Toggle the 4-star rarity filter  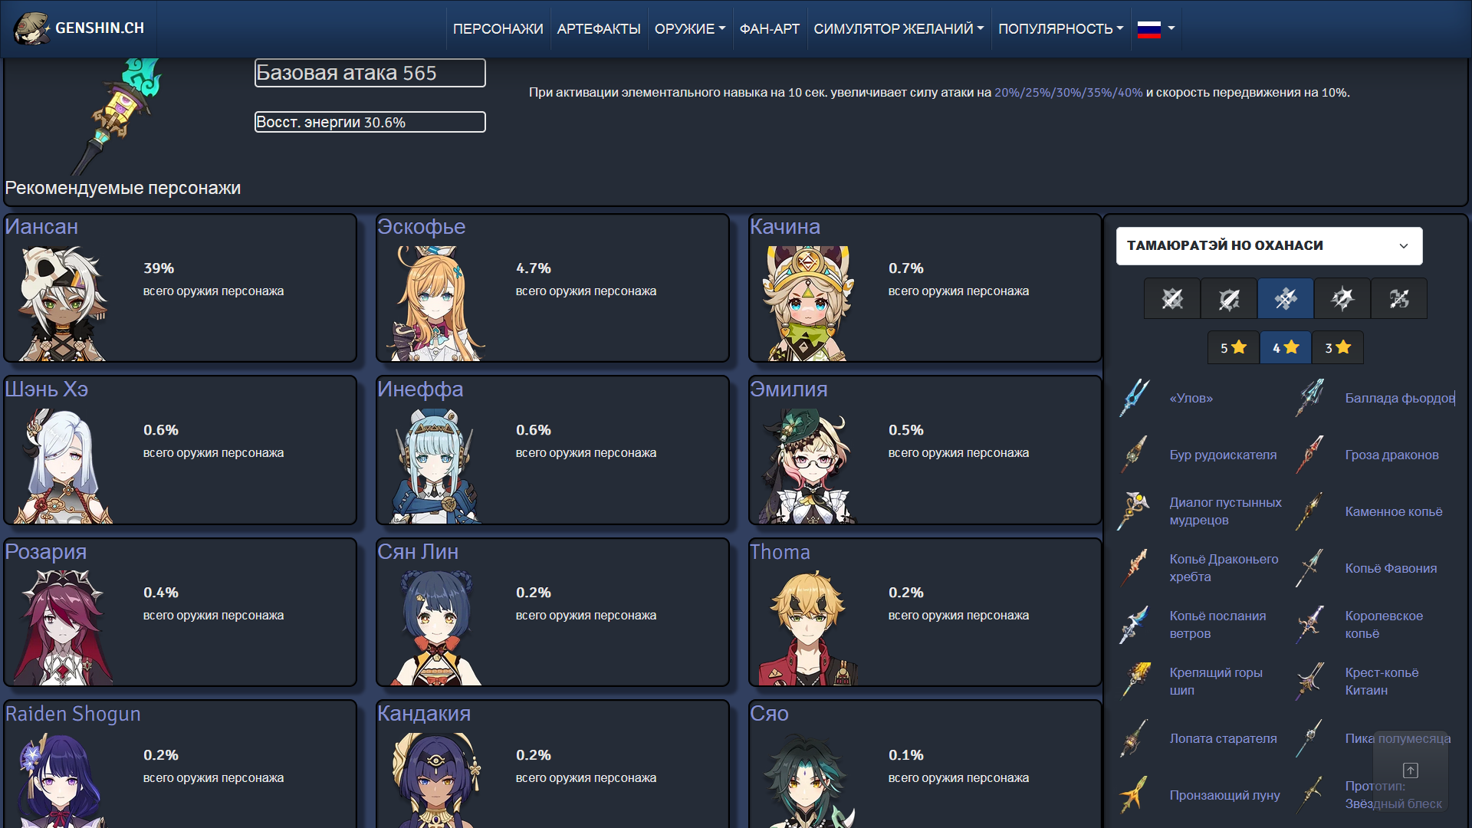[x=1286, y=347]
